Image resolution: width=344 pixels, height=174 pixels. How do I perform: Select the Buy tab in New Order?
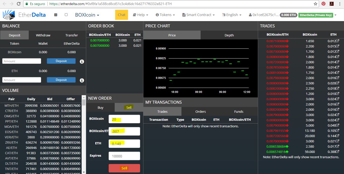point(100,107)
